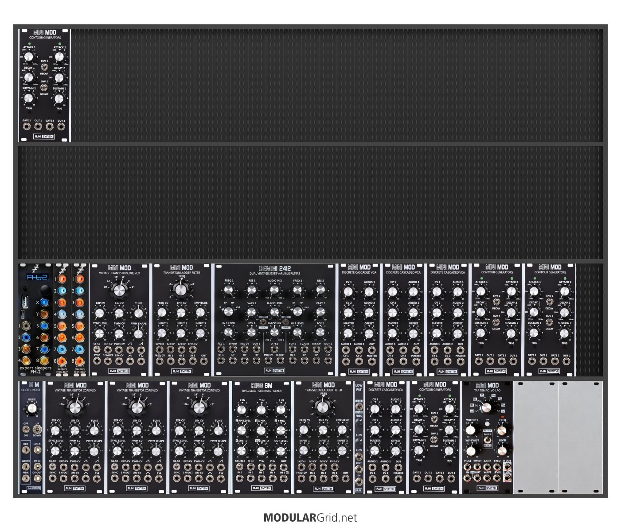The height and width of the screenshot is (527, 621).
Task: Click the waveform selector knob on Tap Tempo VC-LFO
Action: coord(486,408)
